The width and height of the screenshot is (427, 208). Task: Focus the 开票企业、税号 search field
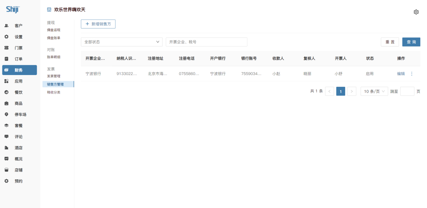click(206, 42)
